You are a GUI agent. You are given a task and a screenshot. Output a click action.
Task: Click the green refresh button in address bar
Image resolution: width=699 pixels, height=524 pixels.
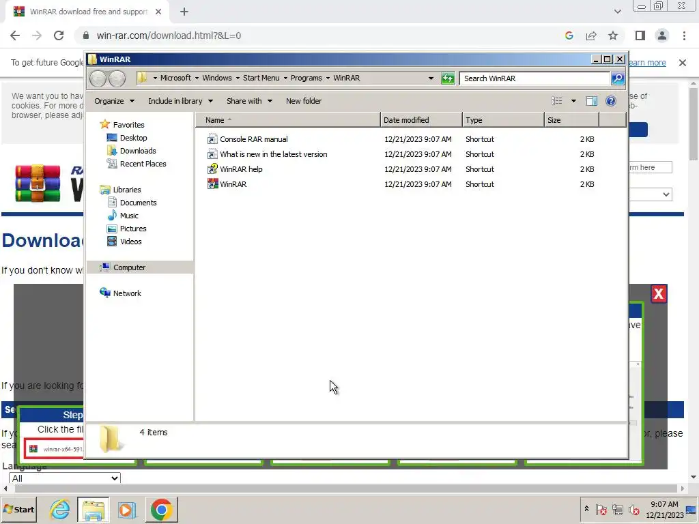click(448, 78)
